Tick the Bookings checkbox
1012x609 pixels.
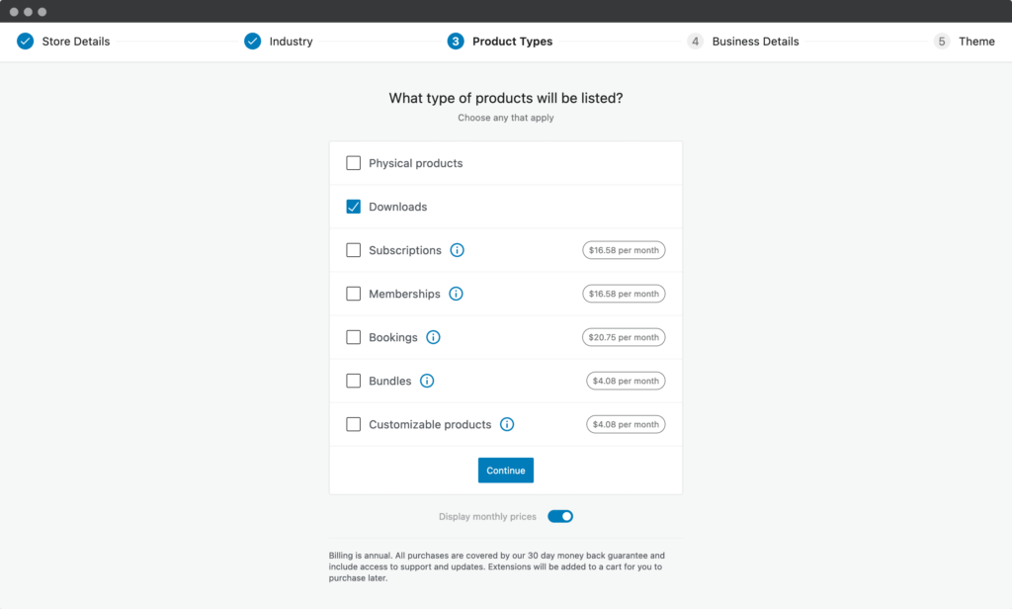tap(354, 337)
